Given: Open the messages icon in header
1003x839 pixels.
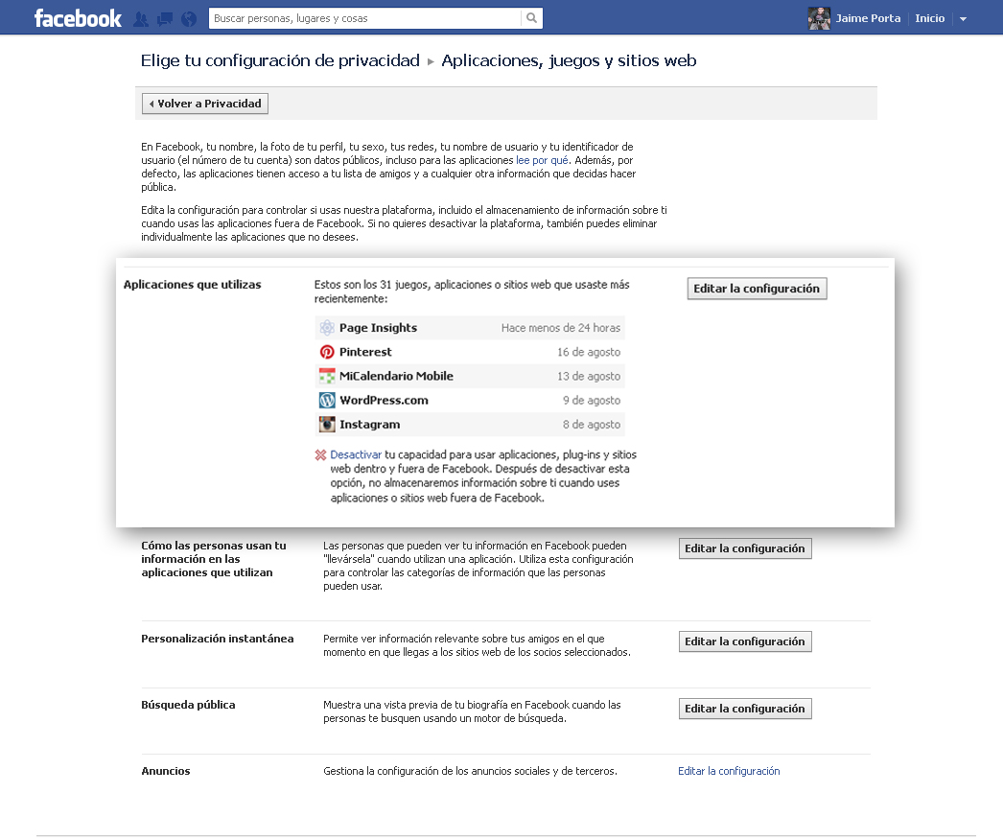Looking at the screenshot, I should click(165, 18).
